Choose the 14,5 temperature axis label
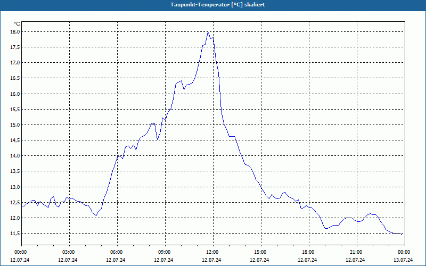Image resolution: width=426 pixels, height=266 pixels. pos(15,140)
